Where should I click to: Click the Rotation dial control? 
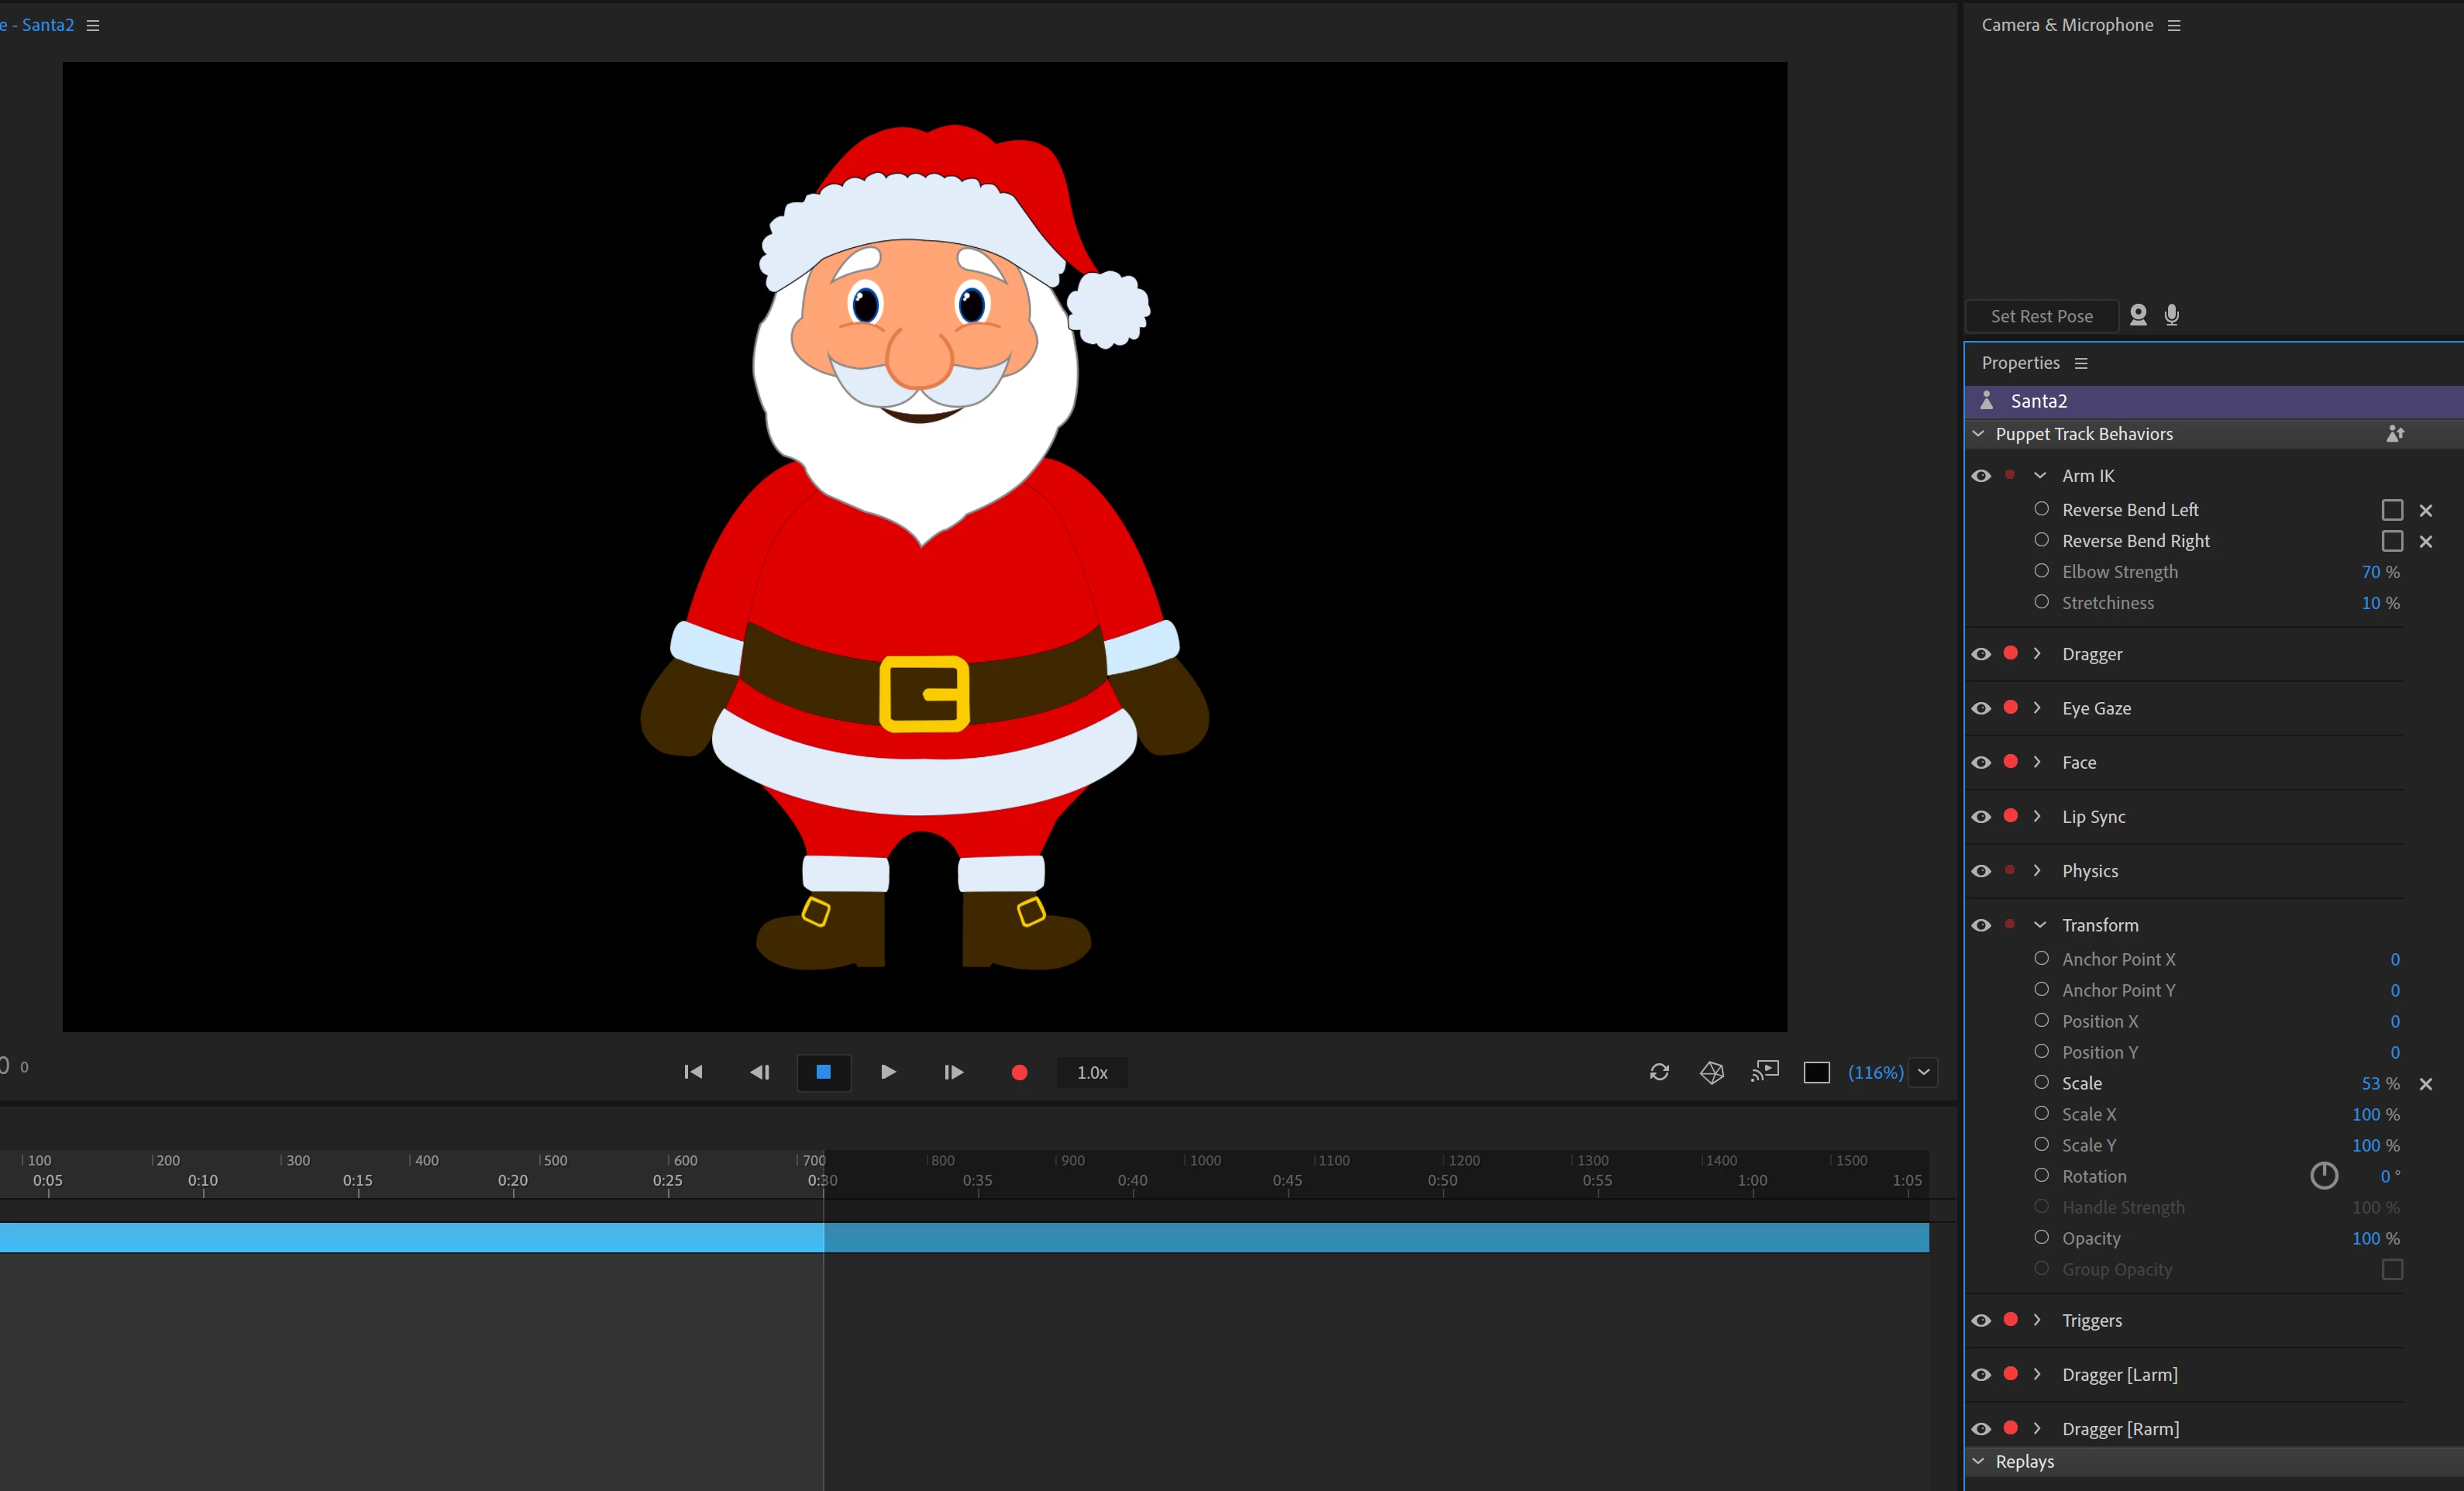click(2323, 1176)
